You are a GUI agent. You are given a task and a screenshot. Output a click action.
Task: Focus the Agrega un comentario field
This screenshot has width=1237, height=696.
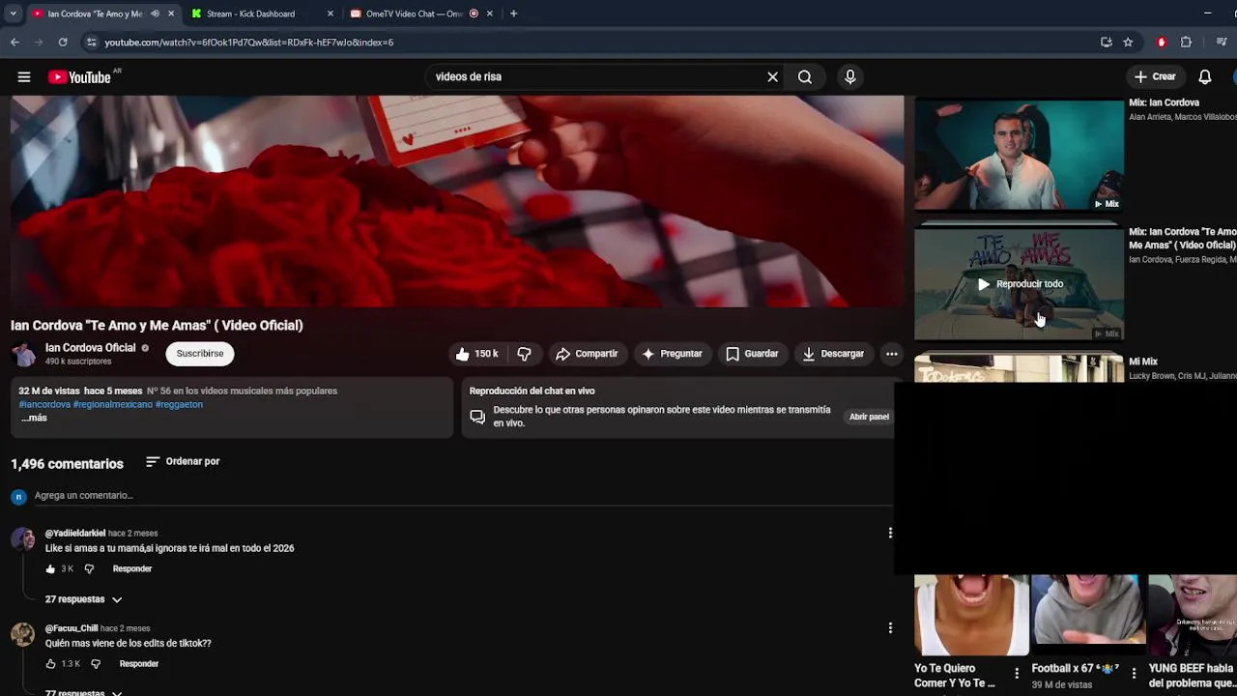click(464, 496)
